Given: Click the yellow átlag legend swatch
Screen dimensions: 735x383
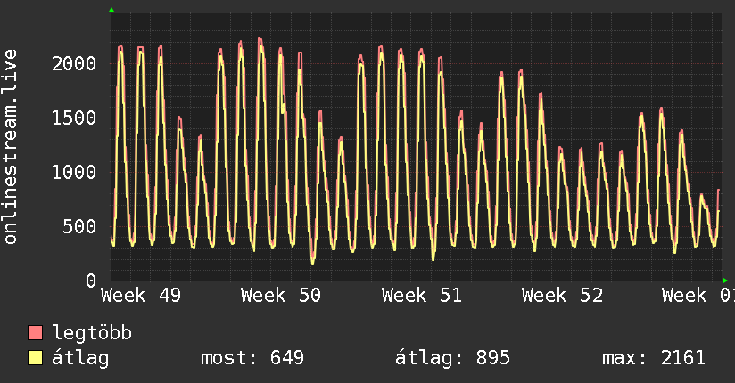Looking at the screenshot, I should point(35,358).
